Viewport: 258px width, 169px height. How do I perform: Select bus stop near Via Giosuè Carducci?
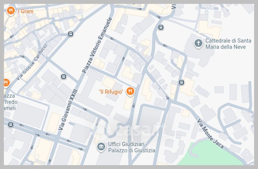71,34
